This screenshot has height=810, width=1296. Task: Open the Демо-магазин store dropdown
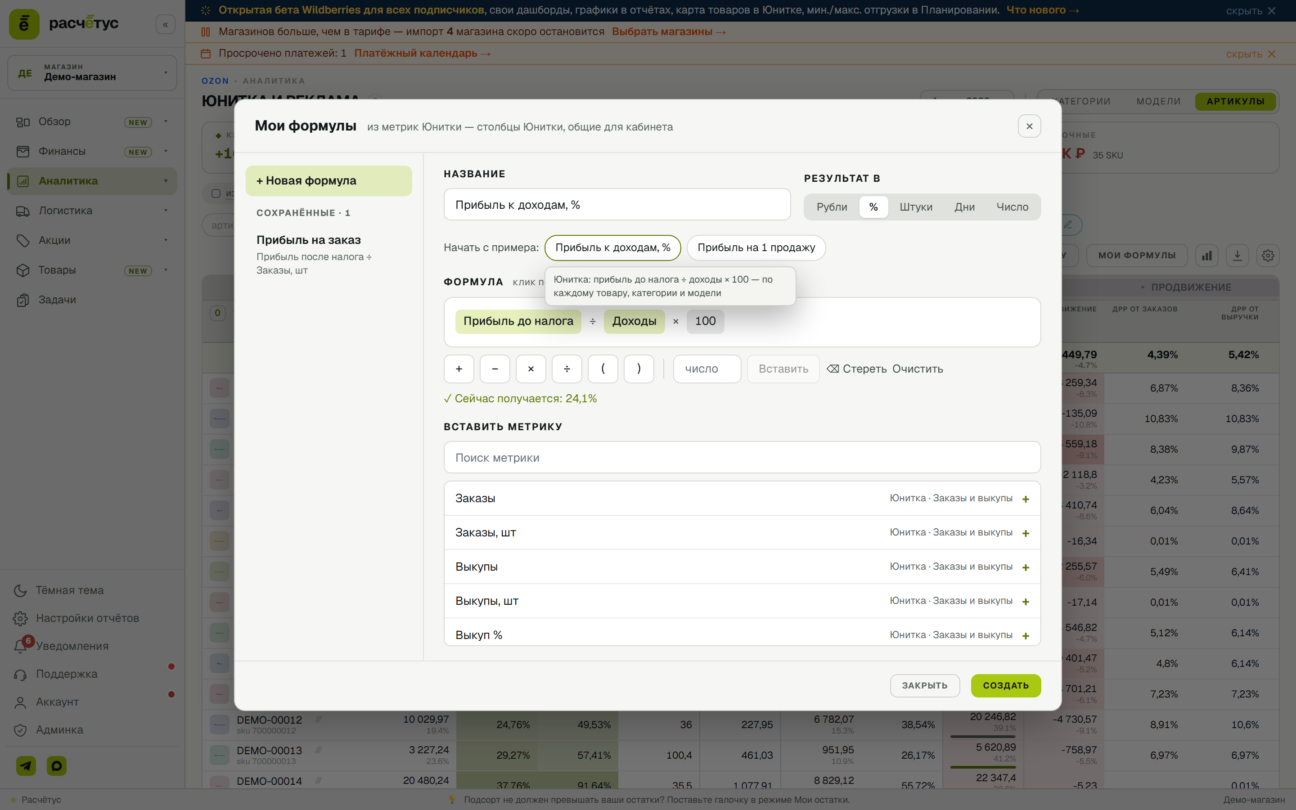(92, 73)
